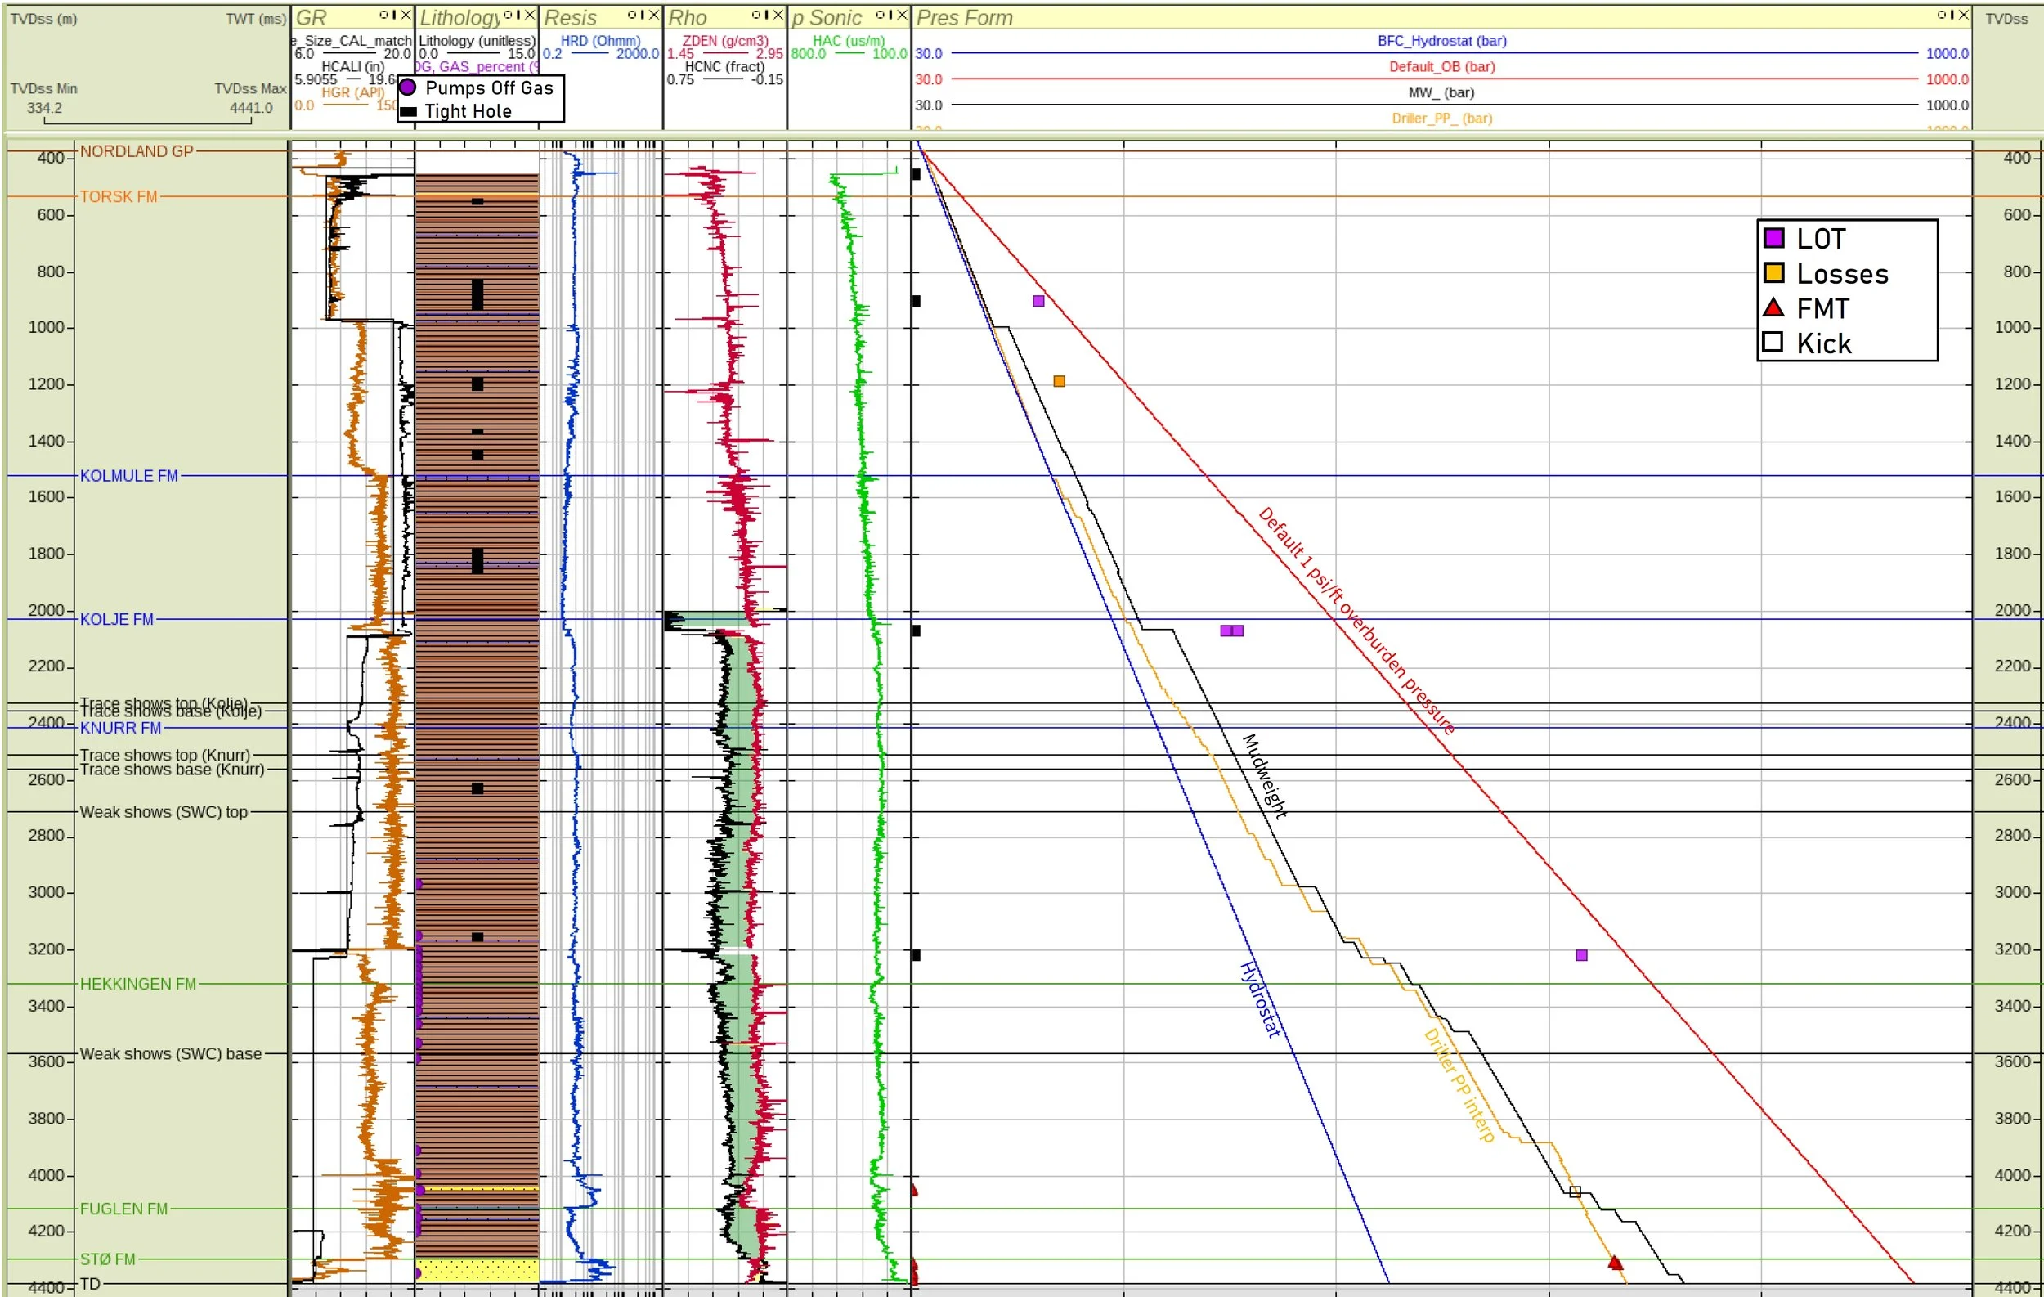
Task: Click the circle icon on Pres Form track
Action: [x=1941, y=16]
